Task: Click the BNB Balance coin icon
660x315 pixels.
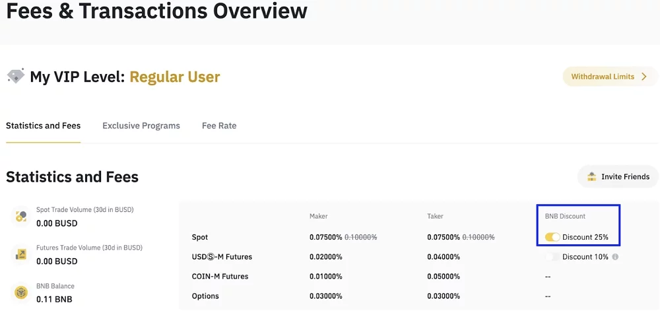Action: (21, 293)
